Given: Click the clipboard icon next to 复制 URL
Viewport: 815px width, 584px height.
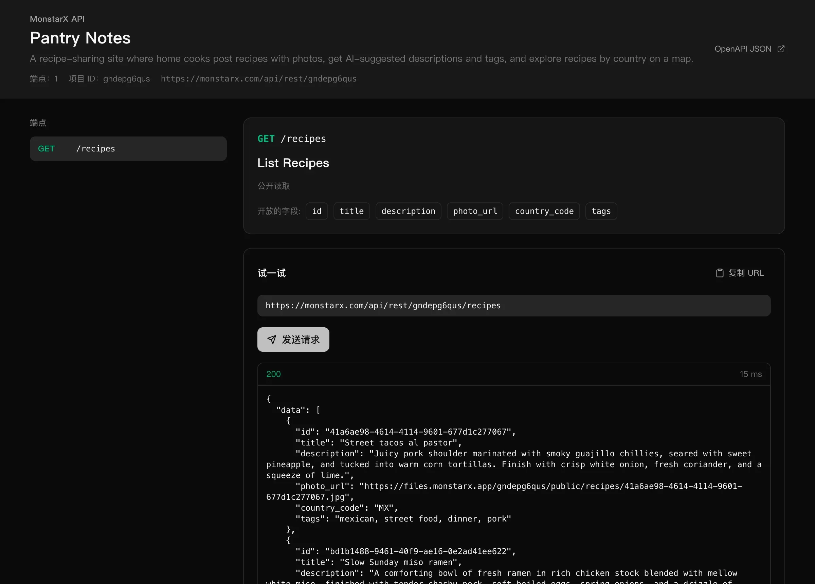Looking at the screenshot, I should pos(720,273).
